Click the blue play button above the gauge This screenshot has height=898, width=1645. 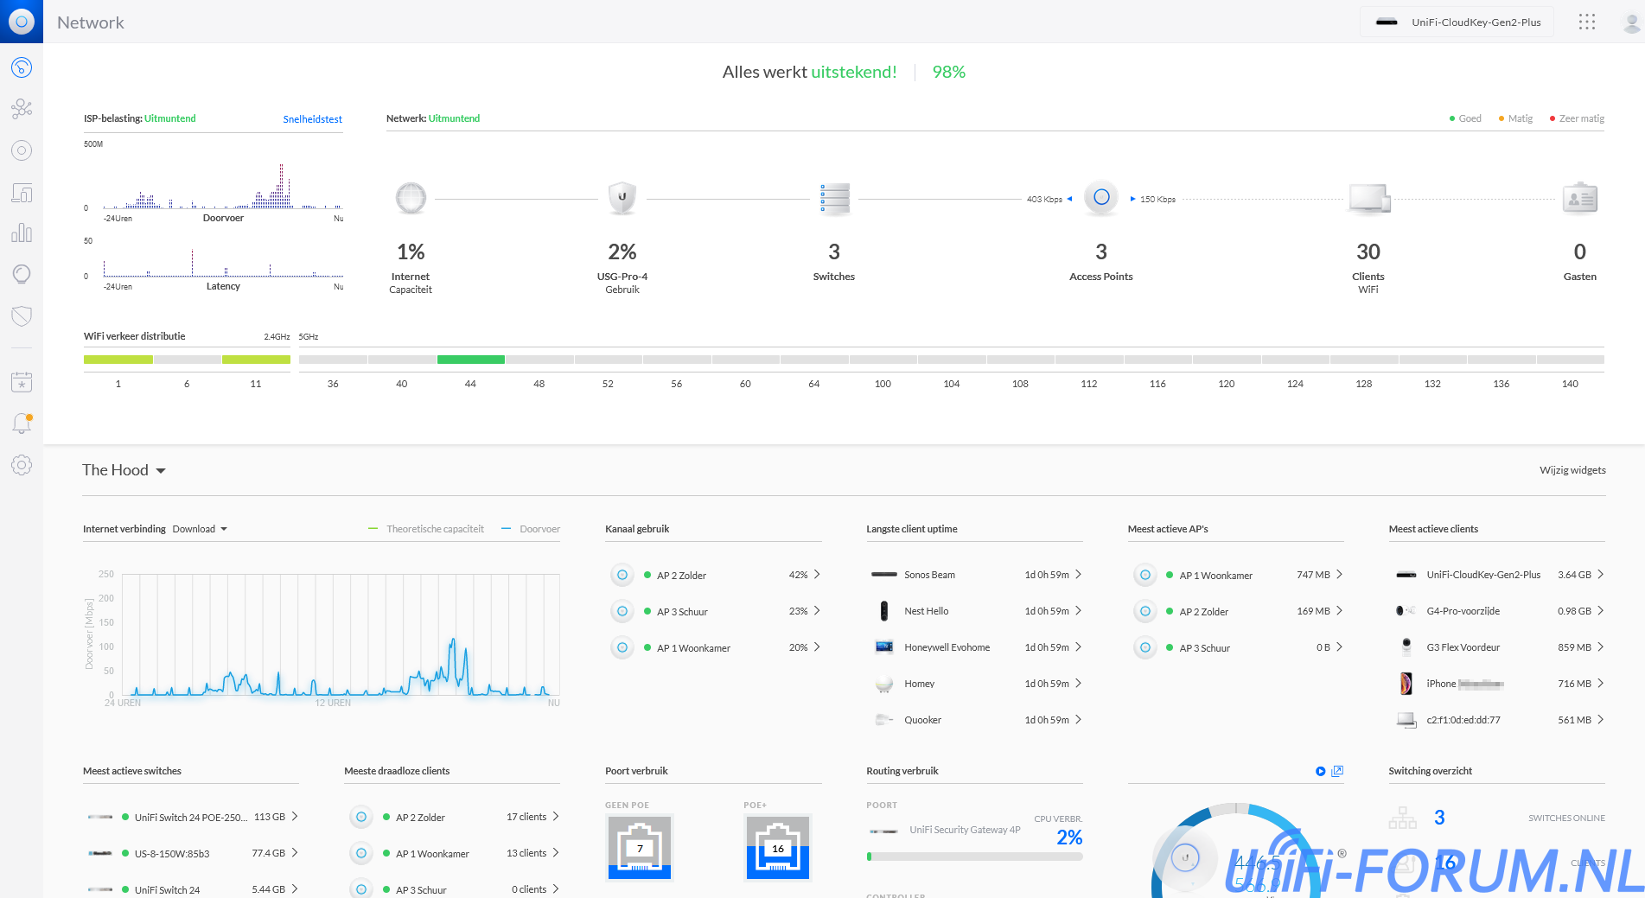point(1320,771)
